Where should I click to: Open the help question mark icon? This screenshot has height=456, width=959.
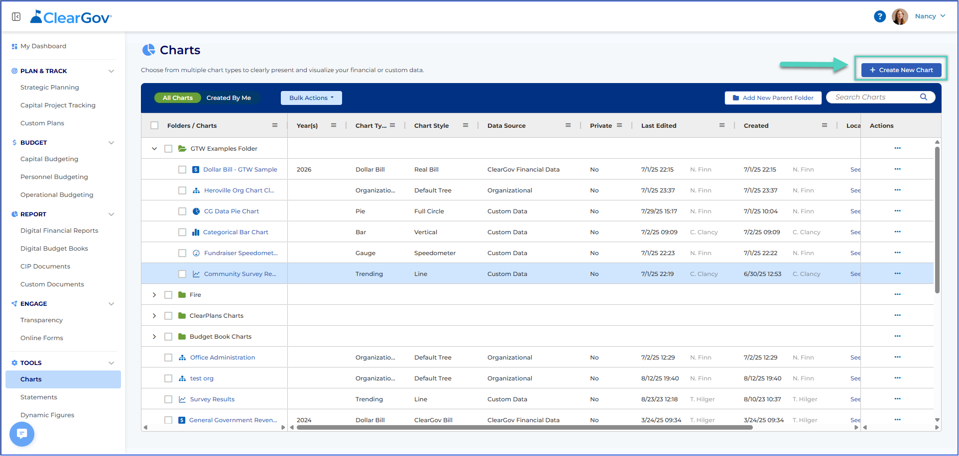[x=880, y=16]
